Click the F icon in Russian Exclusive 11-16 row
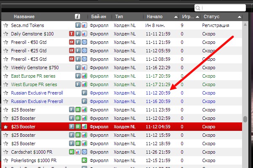This screenshot has width=253, height=168. pos(84,101)
